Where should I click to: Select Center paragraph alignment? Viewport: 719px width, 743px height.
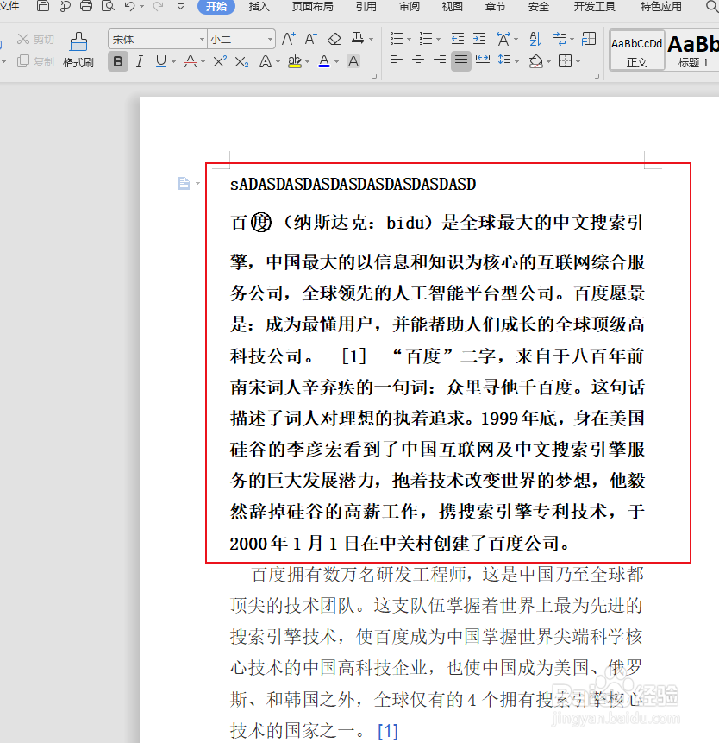418,61
